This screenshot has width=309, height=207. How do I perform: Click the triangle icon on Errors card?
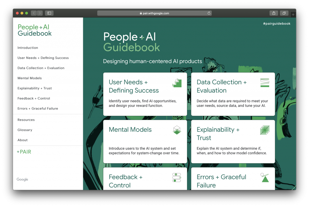[265, 178]
